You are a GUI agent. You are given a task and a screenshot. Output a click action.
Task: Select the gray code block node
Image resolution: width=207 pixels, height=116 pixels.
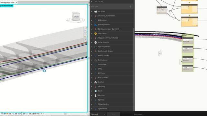click(162, 10)
